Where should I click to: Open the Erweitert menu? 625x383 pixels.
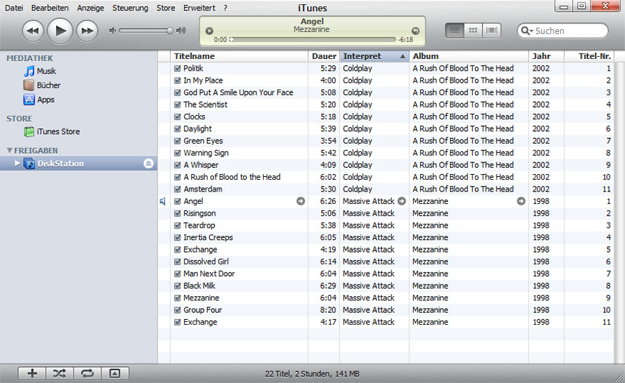199,8
